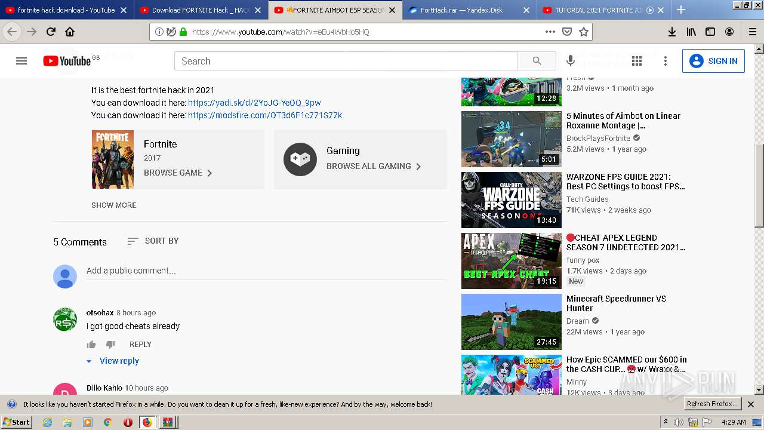Click the Windows Start button
This screenshot has width=764, height=430.
click(17, 422)
